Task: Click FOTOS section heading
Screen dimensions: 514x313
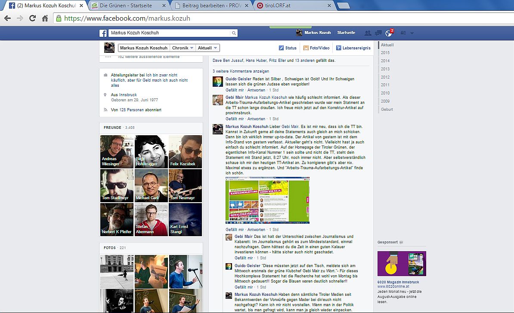Action: [x=110, y=248]
